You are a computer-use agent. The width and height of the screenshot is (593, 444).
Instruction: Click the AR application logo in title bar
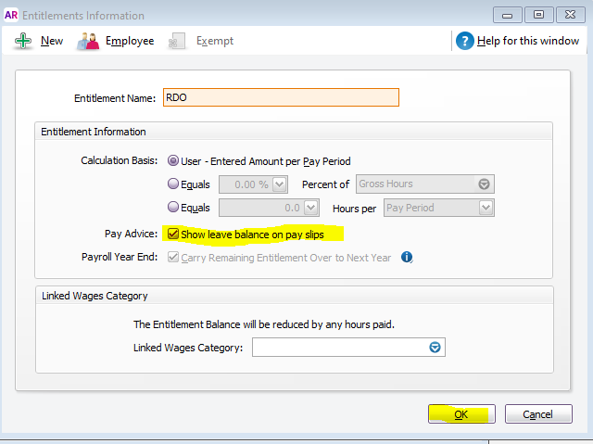[x=10, y=15]
